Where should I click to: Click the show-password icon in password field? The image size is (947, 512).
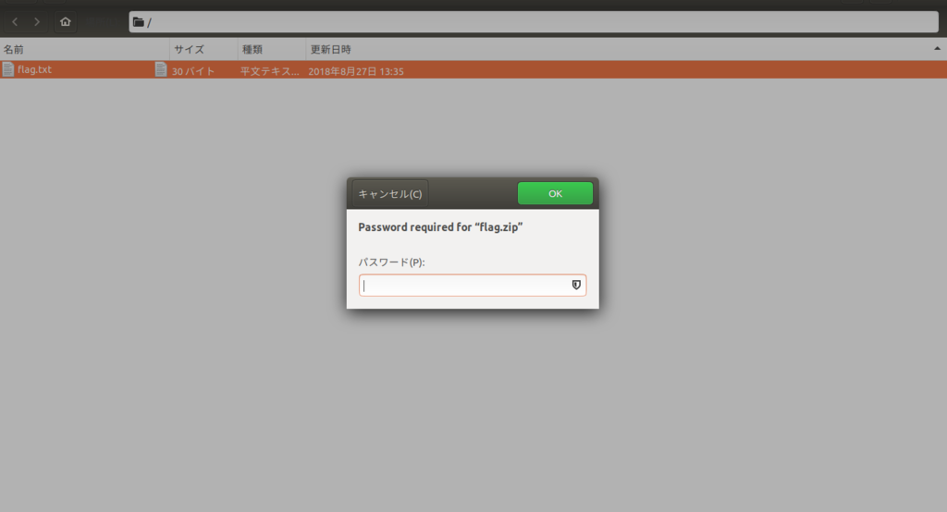[x=576, y=285]
